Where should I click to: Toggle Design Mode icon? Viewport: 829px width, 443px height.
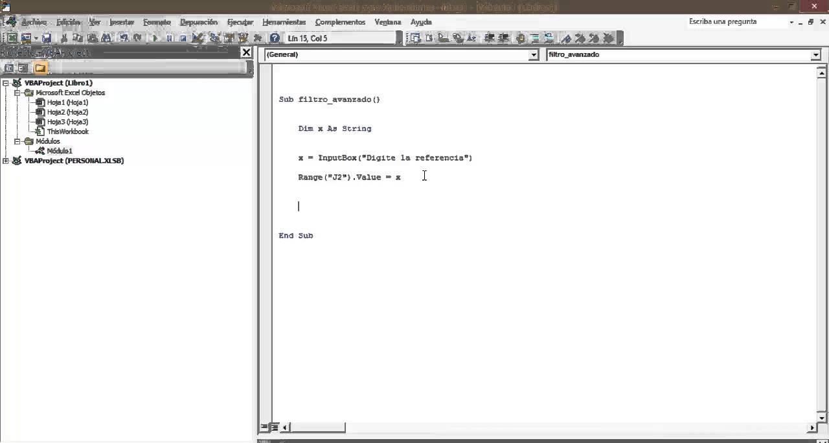(x=198, y=38)
